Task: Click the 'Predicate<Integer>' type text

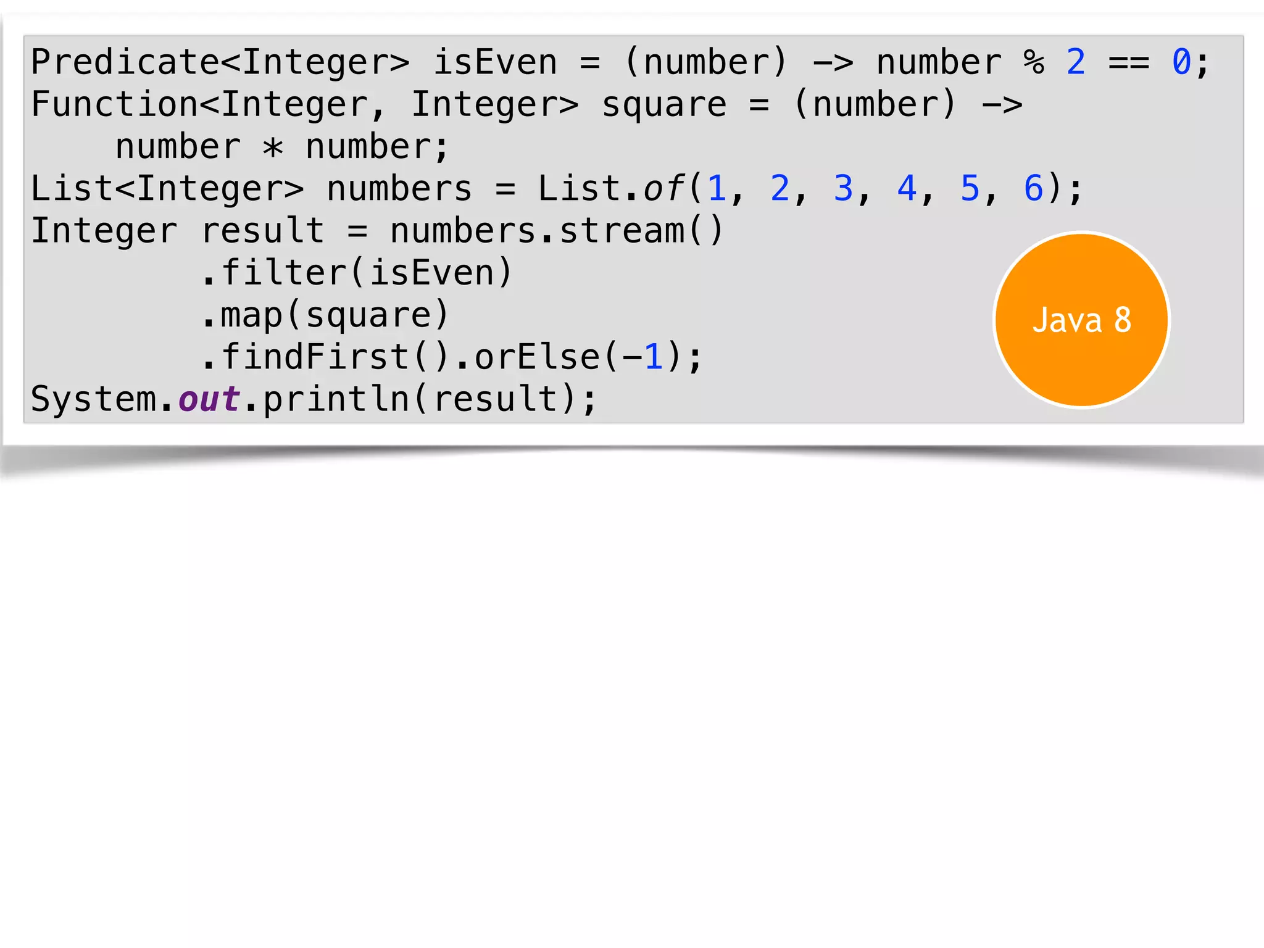Action: tap(220, 62)
